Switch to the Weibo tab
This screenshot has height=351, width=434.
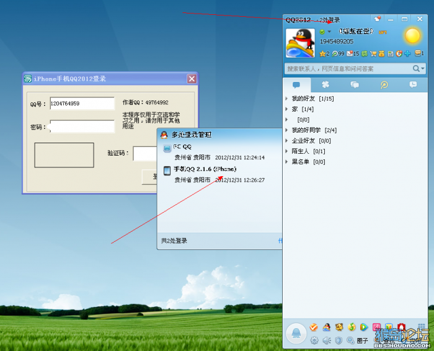[384, 85]
